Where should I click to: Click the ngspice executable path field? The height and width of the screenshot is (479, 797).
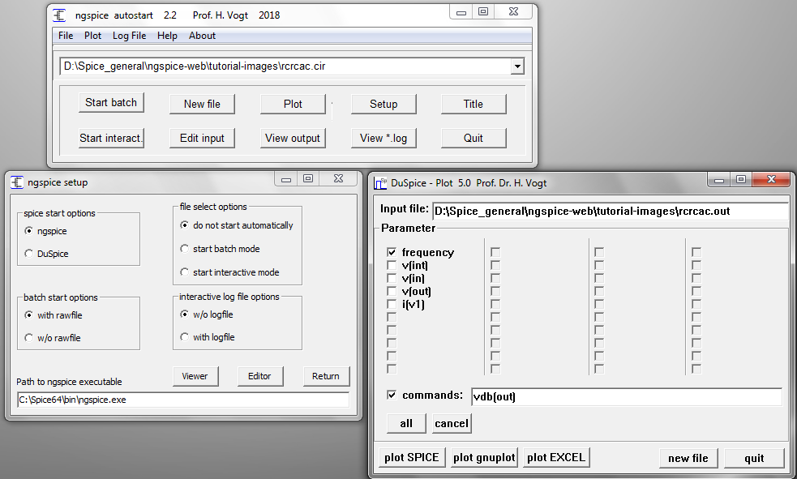pyautogui.click(x=182, y=400)
